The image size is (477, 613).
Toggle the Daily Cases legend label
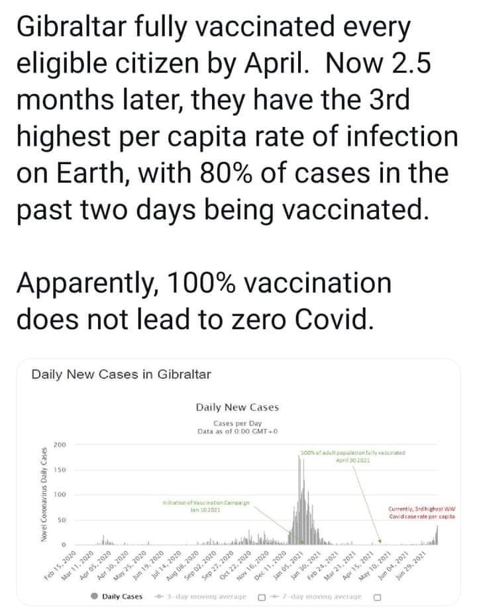point(123,596)
